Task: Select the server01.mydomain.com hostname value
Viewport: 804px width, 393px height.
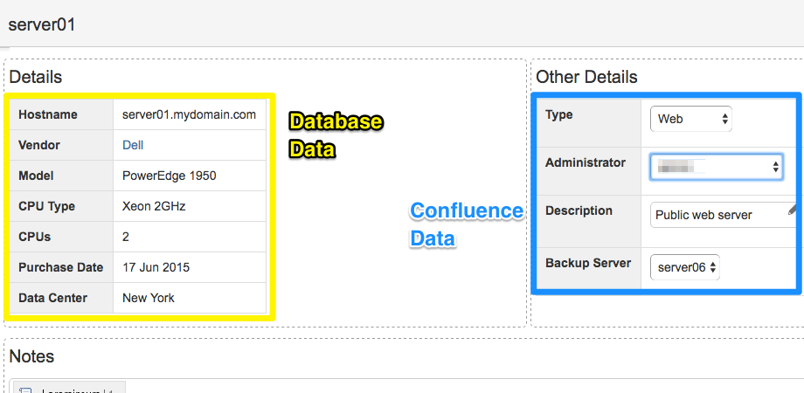Action: [x=189, y=114]
